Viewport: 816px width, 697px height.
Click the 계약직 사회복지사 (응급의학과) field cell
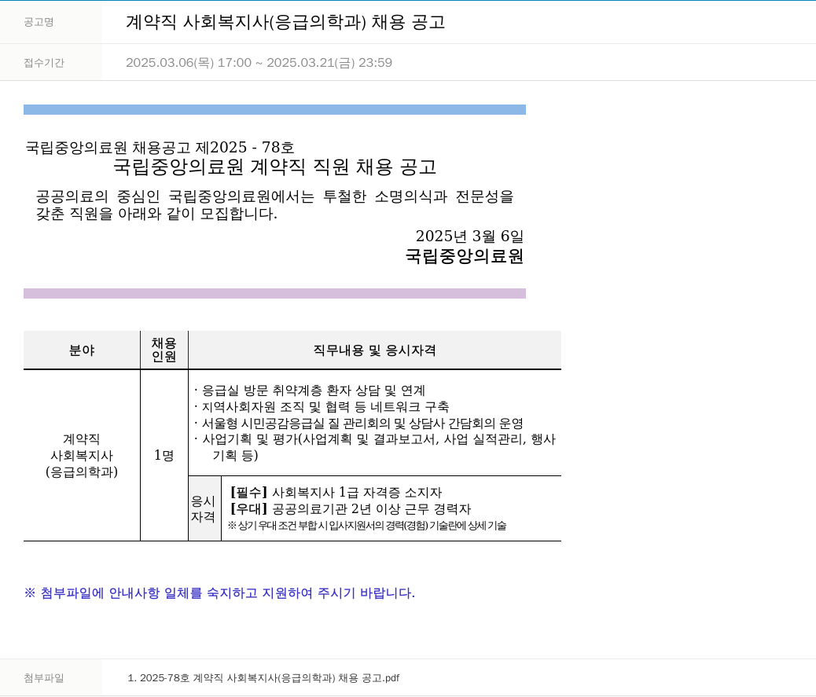[x=82, y=455]
